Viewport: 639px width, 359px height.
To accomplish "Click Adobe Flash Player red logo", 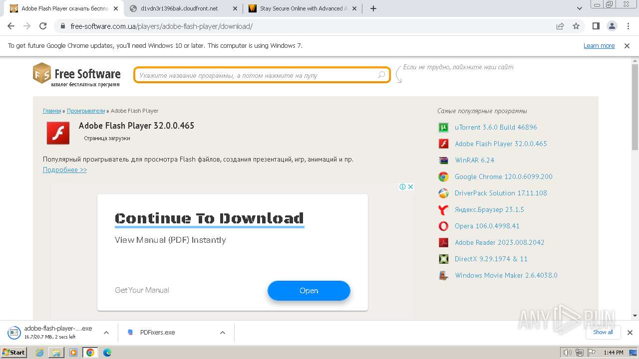I will pyautogui.click(x=58, y=133).
